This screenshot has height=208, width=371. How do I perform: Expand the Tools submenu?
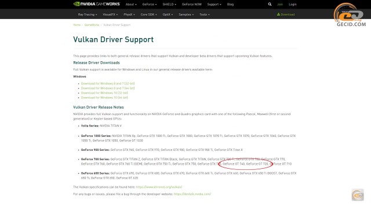click(205, 14)
